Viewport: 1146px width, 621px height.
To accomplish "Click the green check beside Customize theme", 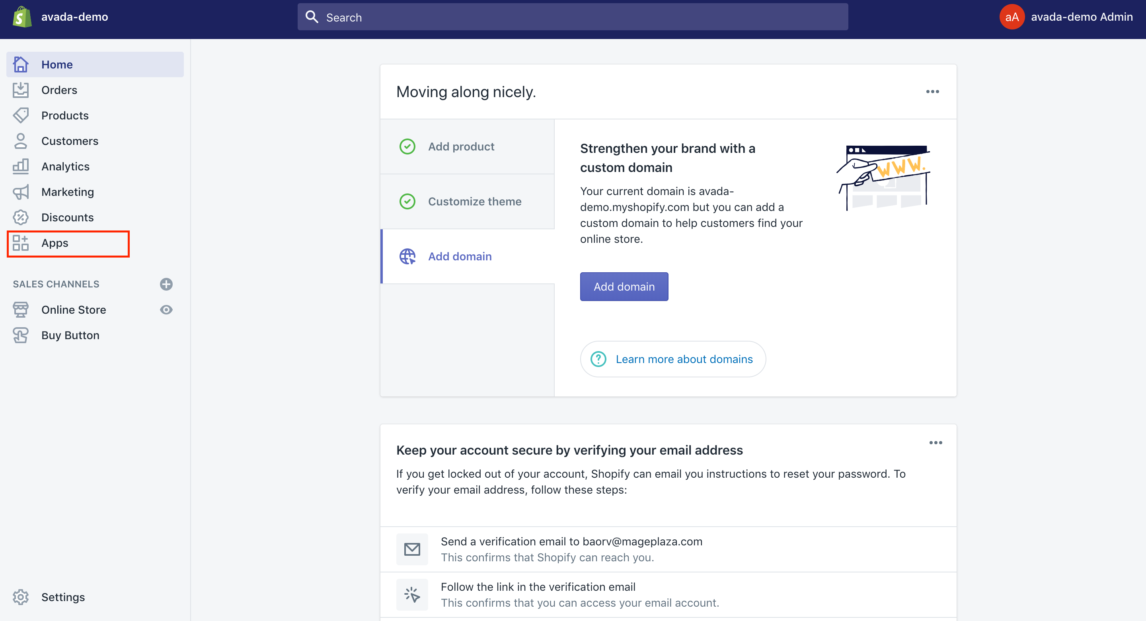I will (x=407, y=201).
